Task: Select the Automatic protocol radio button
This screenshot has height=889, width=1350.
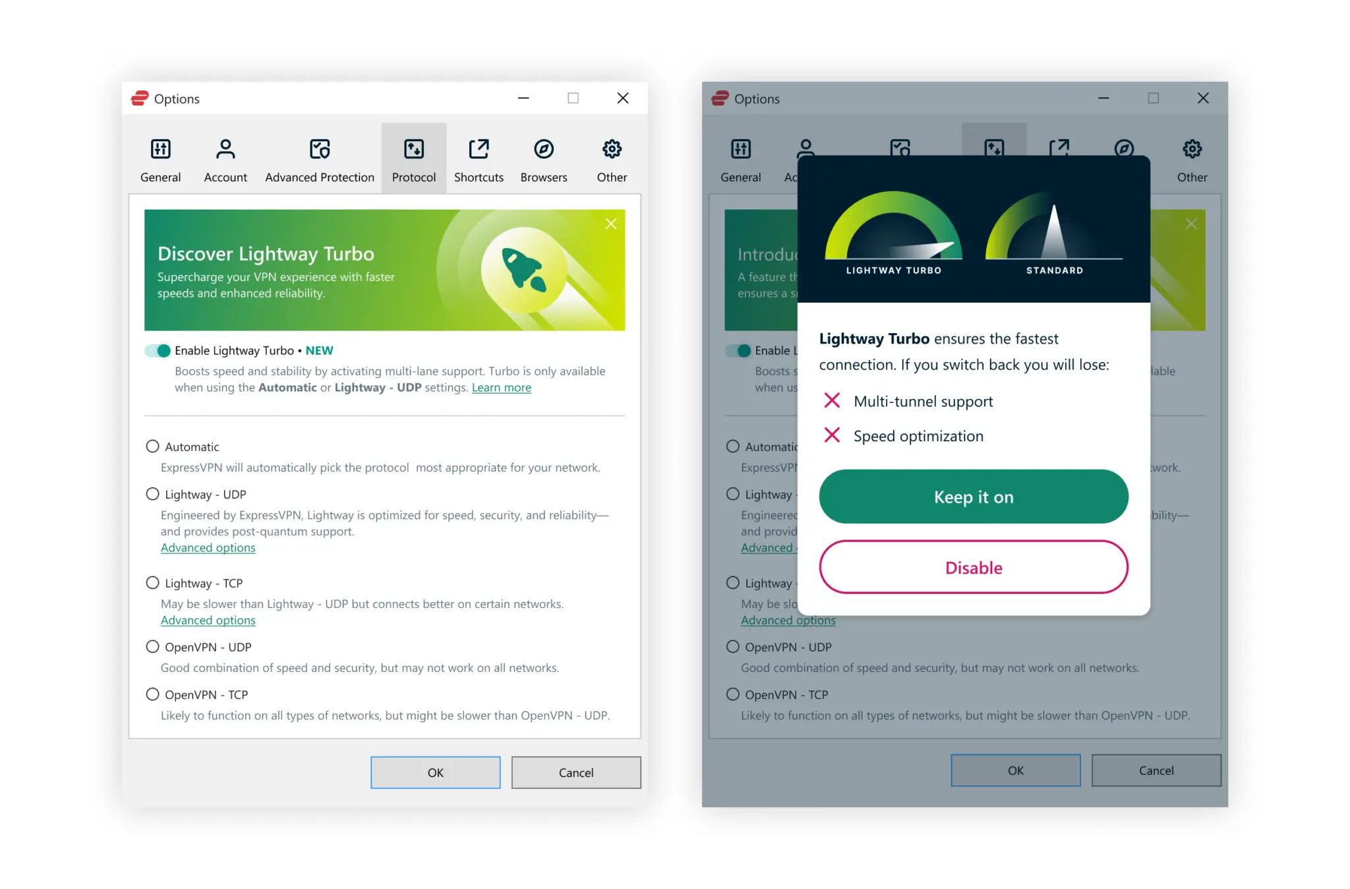Action: 153,446
